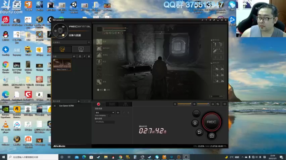Open Douyu desktop shortcut at top-left
Image resolution: width=286 pixels, height=160 pixels.
point(28,6)
